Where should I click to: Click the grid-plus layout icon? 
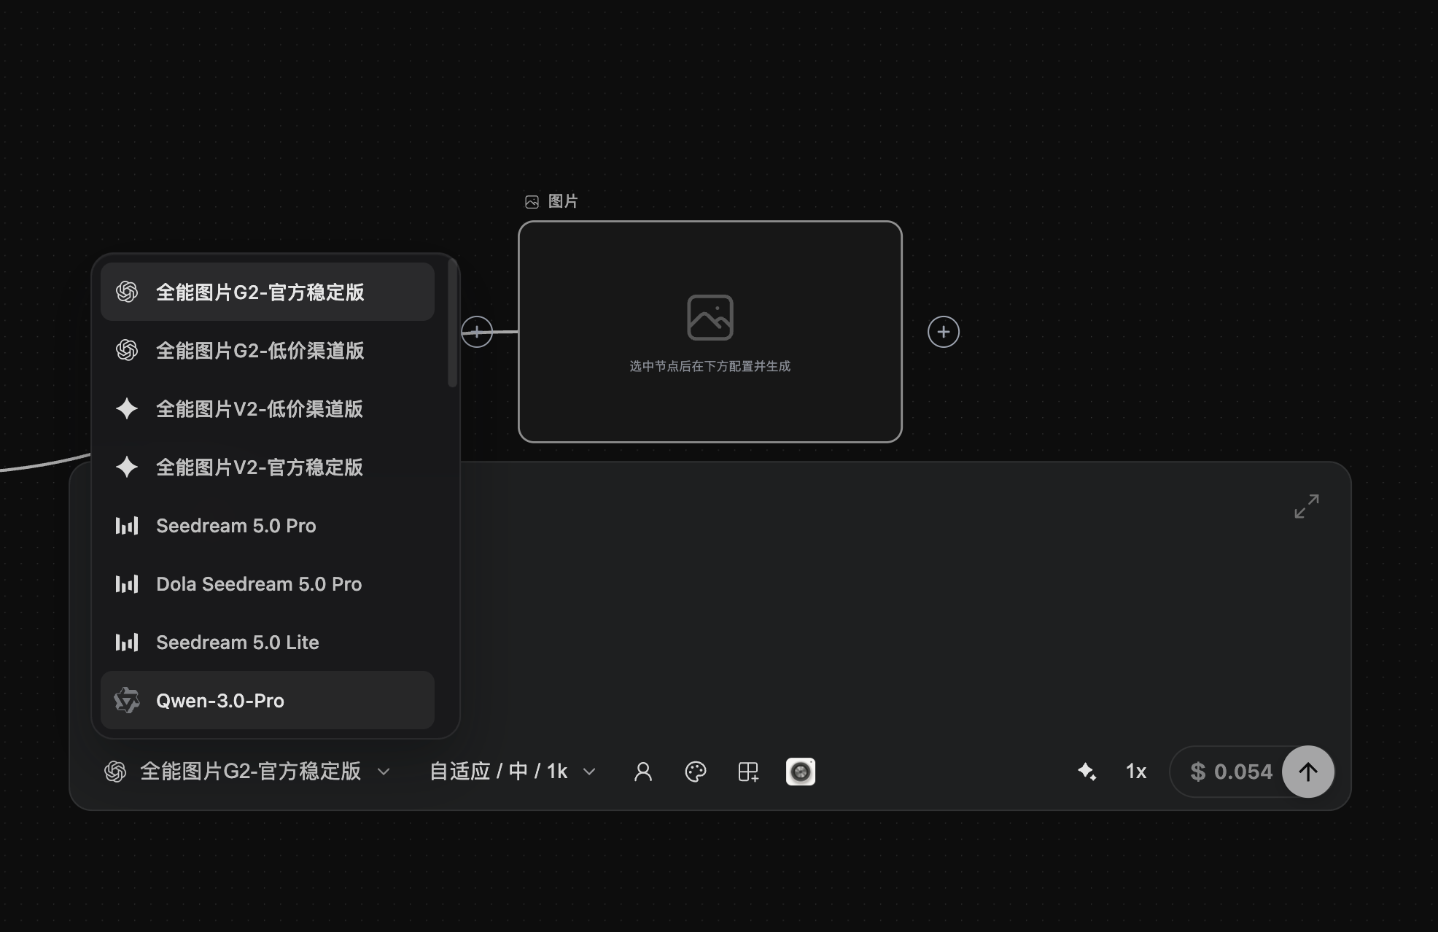click(748, 772)
